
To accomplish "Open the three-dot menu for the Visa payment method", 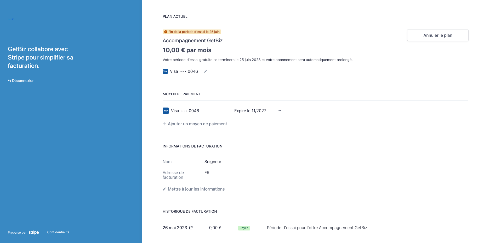I will (x=279, y=111).
